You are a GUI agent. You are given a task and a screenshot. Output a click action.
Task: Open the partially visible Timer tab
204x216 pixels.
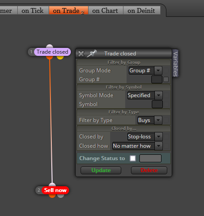(x=8, y=10)
